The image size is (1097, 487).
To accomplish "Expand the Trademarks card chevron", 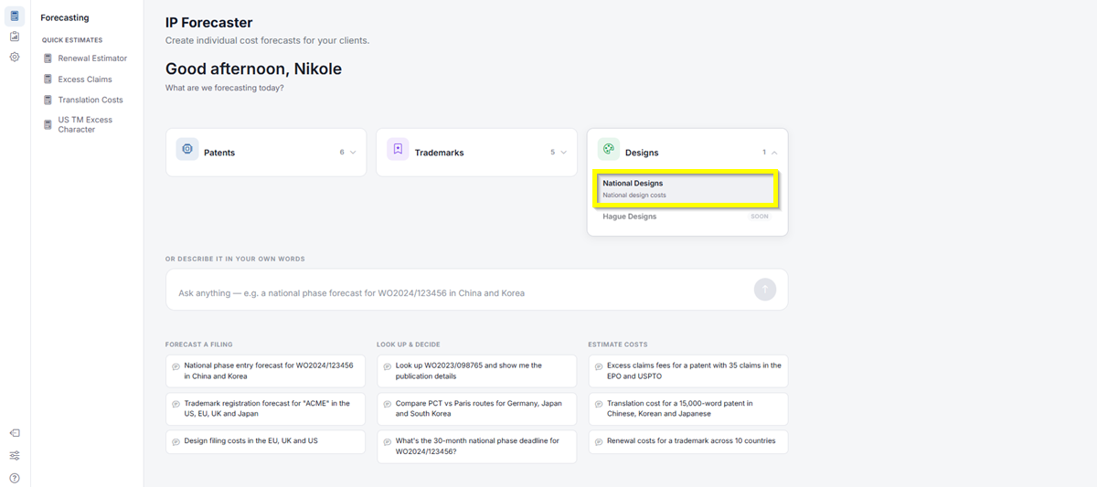I will [x=564, y=153].
